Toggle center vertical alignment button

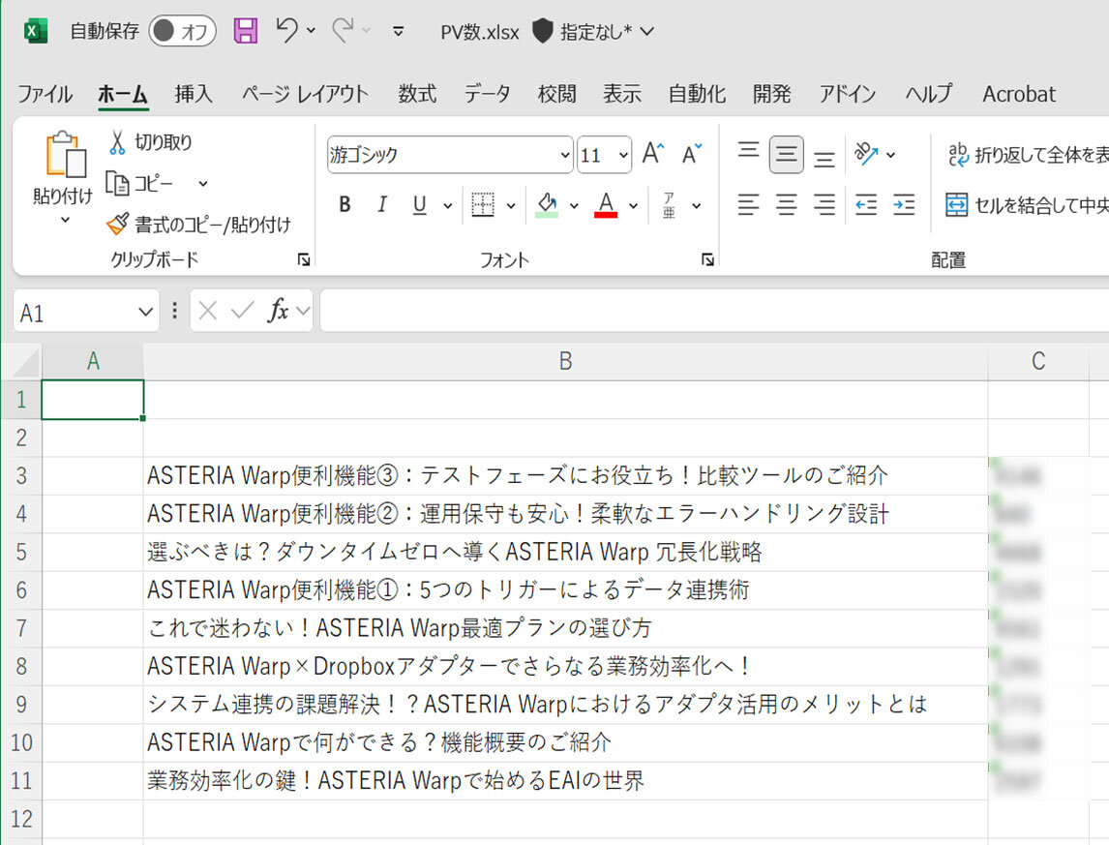click(786, 154)
